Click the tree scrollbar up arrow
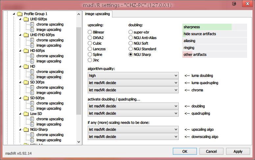The image size is (255, 160). pyautogui.click(x=79, y=14)
